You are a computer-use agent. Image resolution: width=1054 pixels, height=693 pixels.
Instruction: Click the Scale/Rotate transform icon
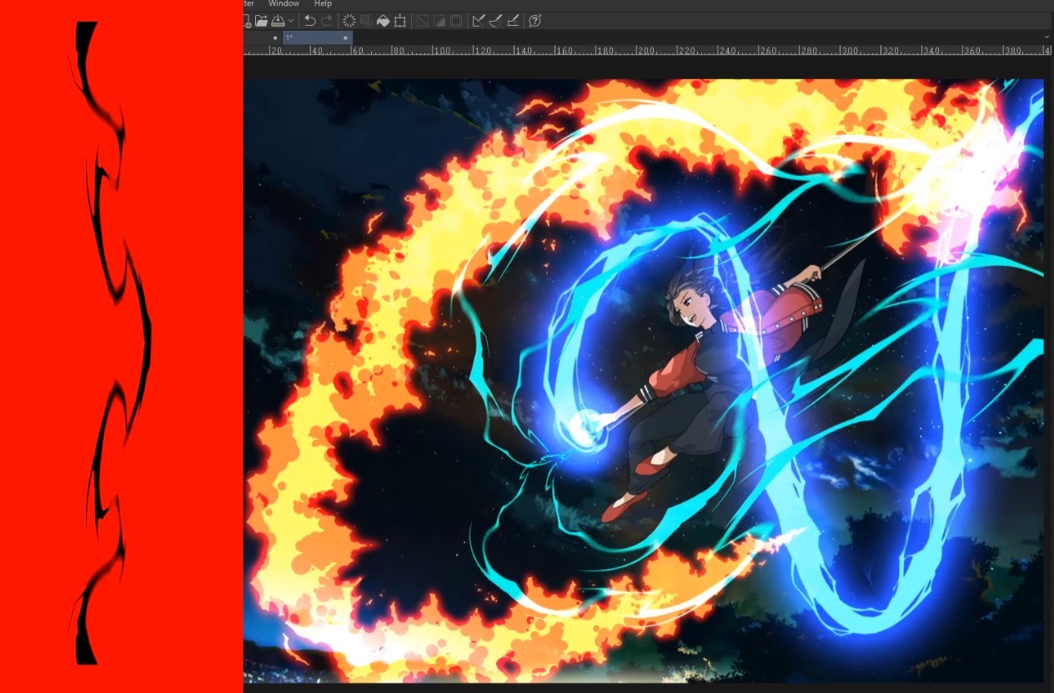[399, 21]
